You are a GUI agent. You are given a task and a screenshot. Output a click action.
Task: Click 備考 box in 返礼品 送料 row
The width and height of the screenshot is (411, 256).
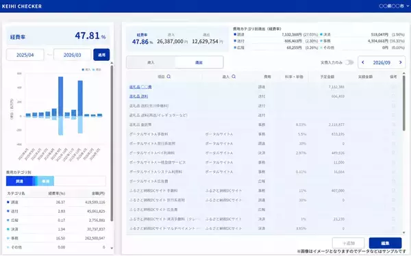(393, 97)
